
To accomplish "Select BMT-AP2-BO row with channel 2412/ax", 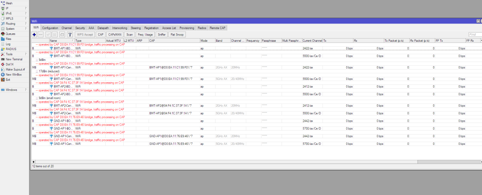I will pyautogui.click(x=257, y=86).
